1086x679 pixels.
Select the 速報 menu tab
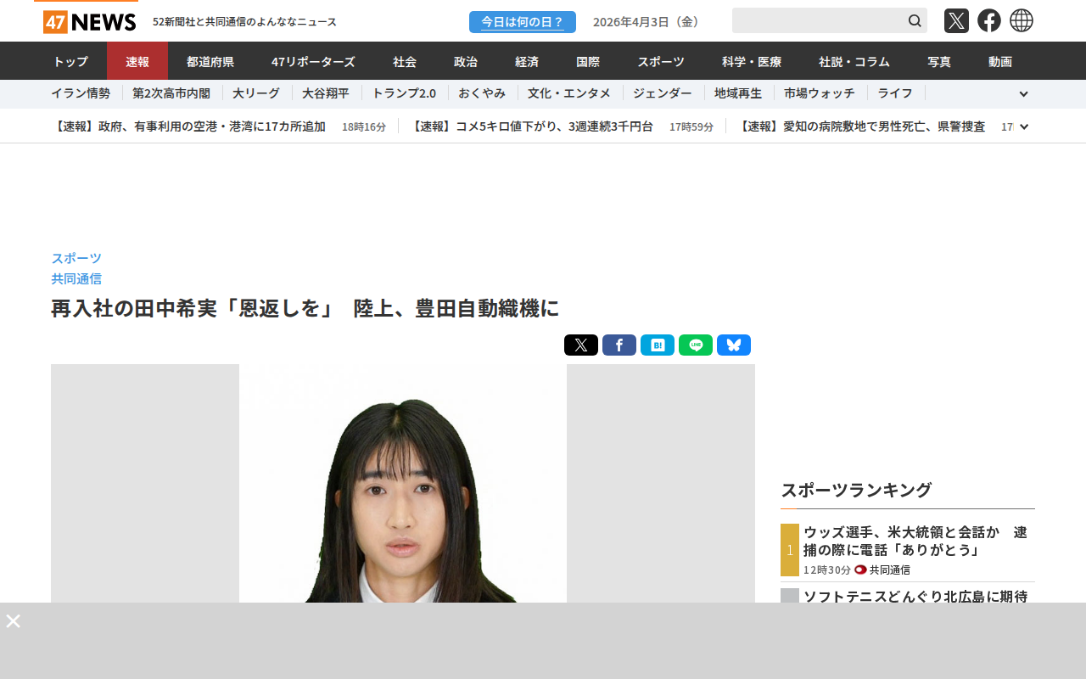(x=137, y=61)
